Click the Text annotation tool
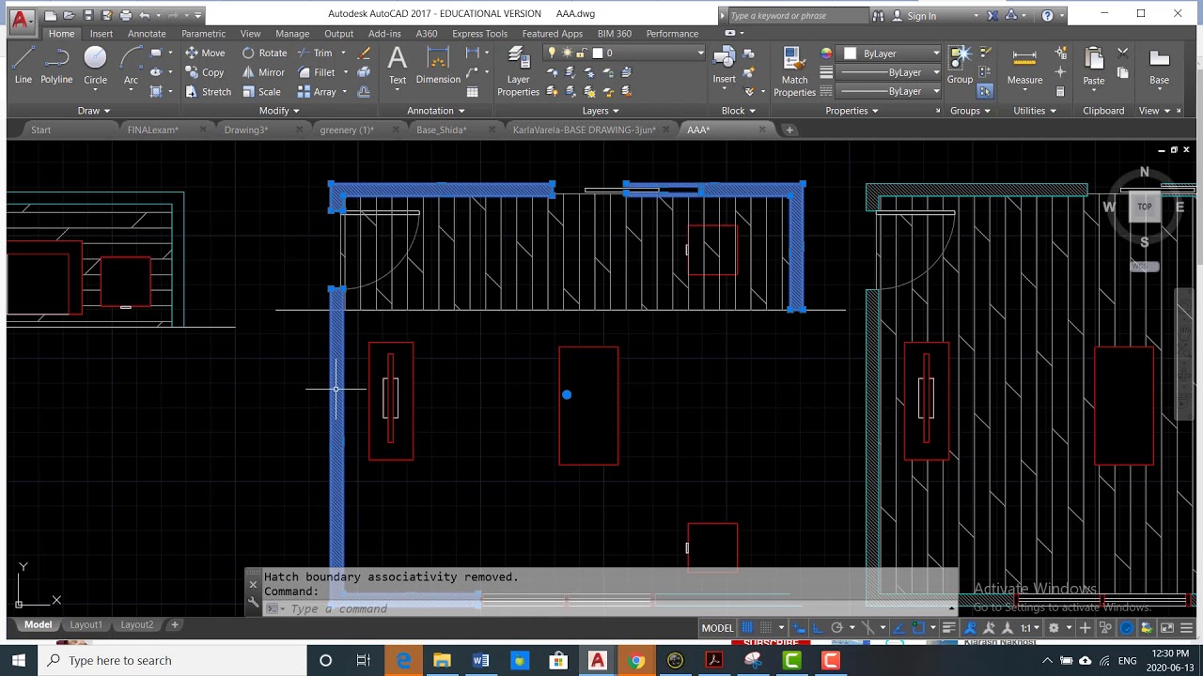This screenshot has width=1203, height=676. point(398,66)
